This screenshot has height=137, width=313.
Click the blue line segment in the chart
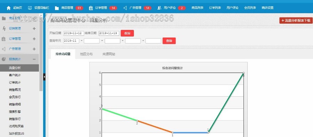[x=191, y=132]
